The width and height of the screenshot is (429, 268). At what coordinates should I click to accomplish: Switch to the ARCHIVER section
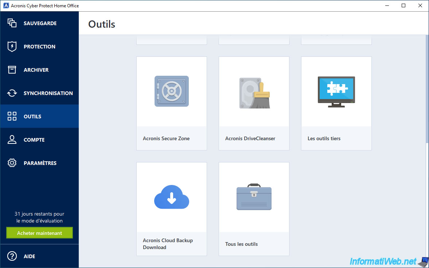click(x=39, y=70)
